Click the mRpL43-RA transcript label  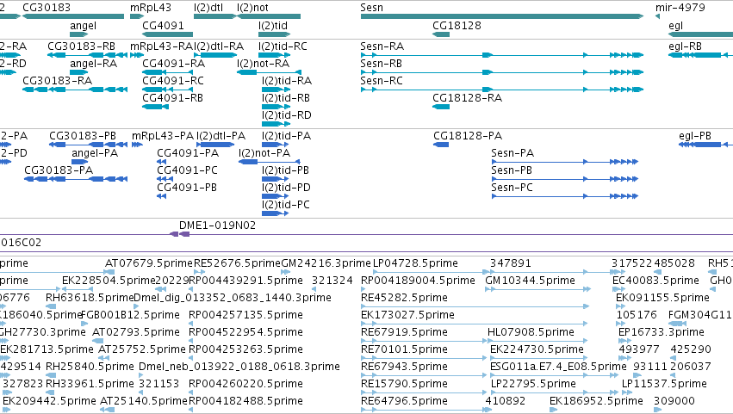click(162, 46)
